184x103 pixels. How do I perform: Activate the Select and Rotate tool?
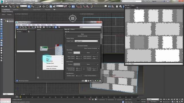click(47, 6)
